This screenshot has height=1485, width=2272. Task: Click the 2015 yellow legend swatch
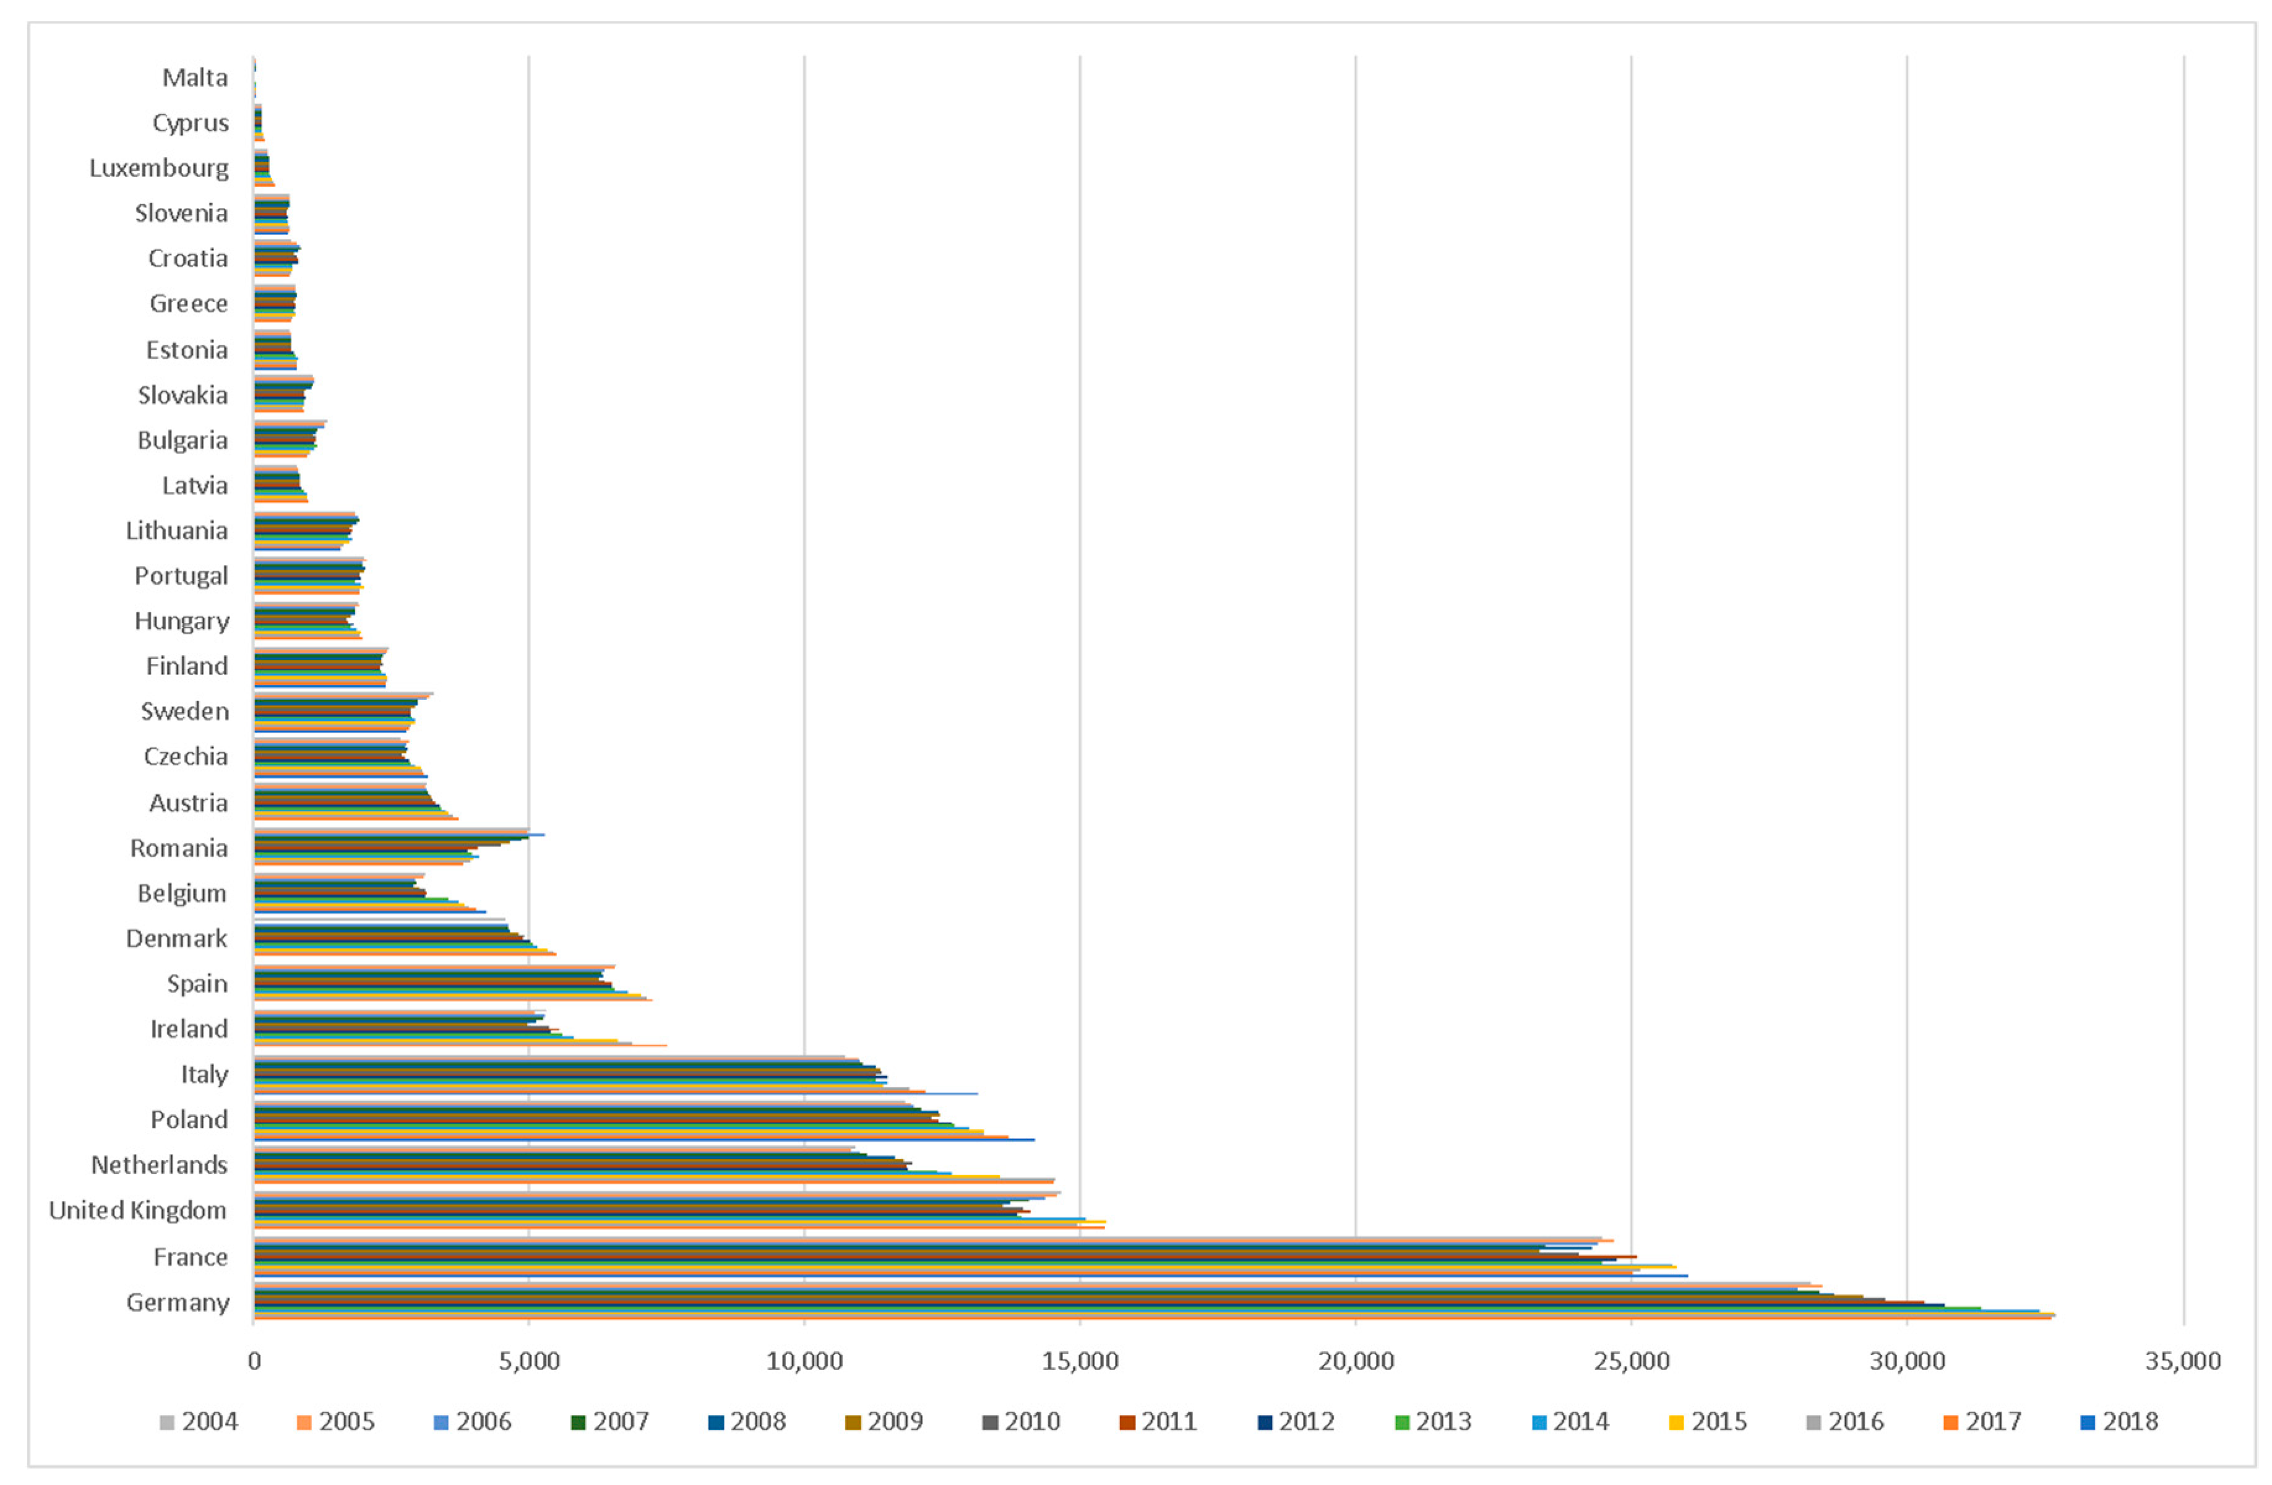[1676, 1422]
